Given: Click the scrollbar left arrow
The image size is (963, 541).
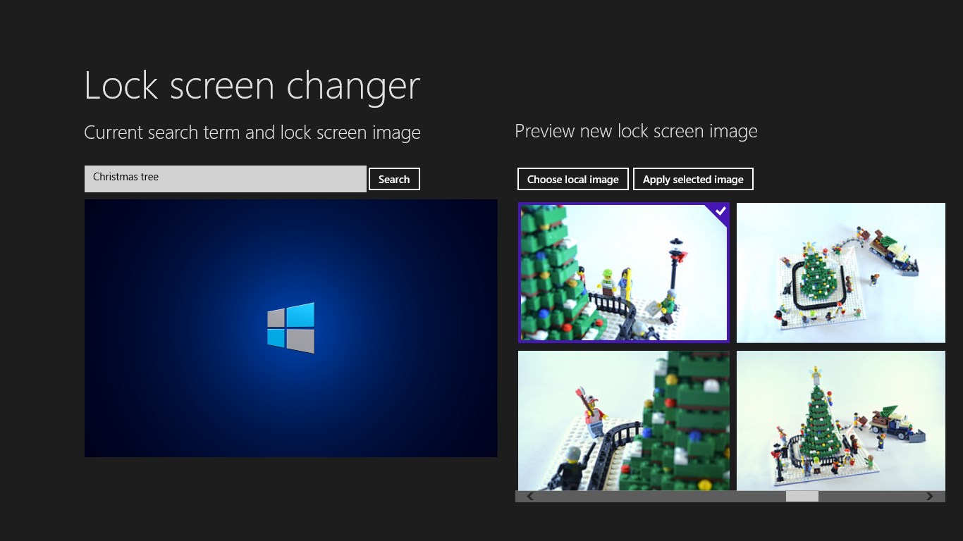Looking at the screenshot, I should 530,497.
